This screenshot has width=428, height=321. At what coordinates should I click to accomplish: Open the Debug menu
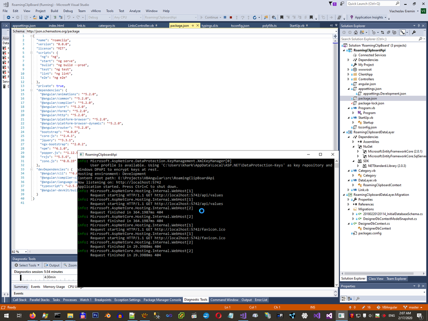68,11
